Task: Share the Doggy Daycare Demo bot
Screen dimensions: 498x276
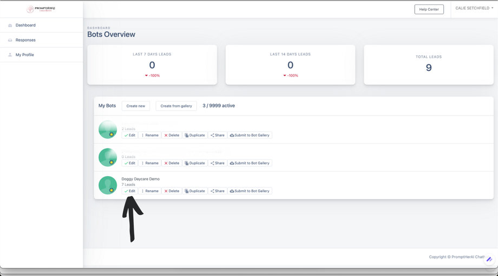Action: pyautogui.click(x=218, y=191)
